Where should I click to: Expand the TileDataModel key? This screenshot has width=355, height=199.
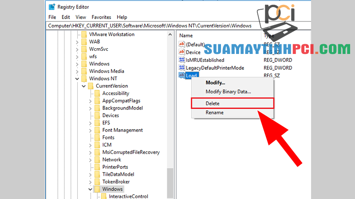pyautogui.click(x=90, y=175)
